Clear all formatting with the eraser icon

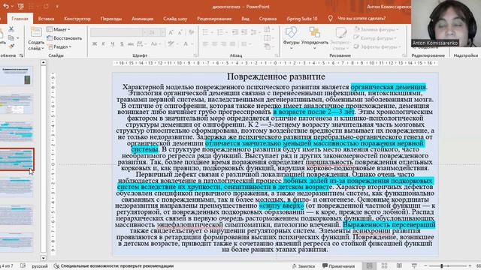pyautogui.click(x=192, y=32)
